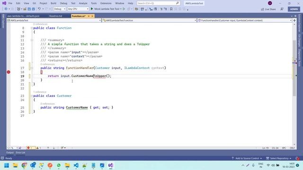Open the tab list overflow arrow

coord(292,16)
